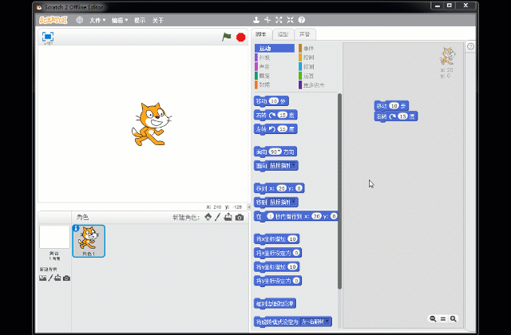
Task: Click the 左转 15 度 palette block
Action: (x=275, y=129)
